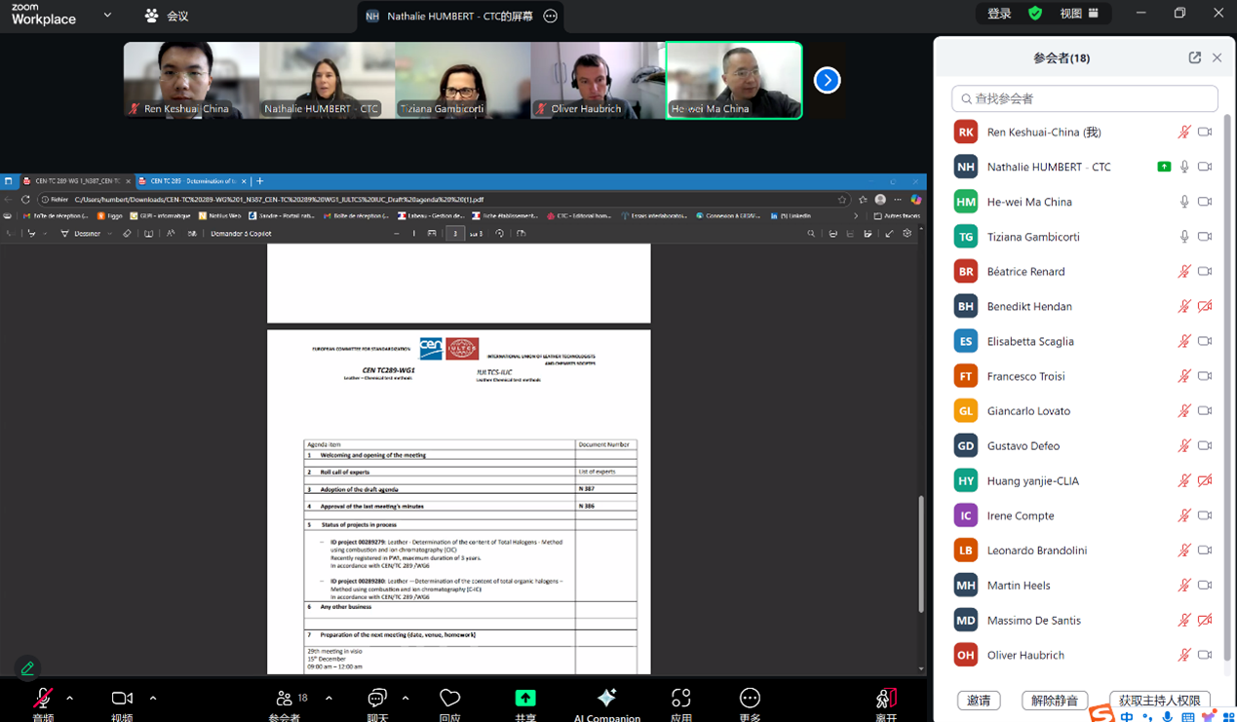The image size is (1237, 722).
Task: Click the green encryption shield icon
Action: pyautogui.click(x=1035, y=14)
